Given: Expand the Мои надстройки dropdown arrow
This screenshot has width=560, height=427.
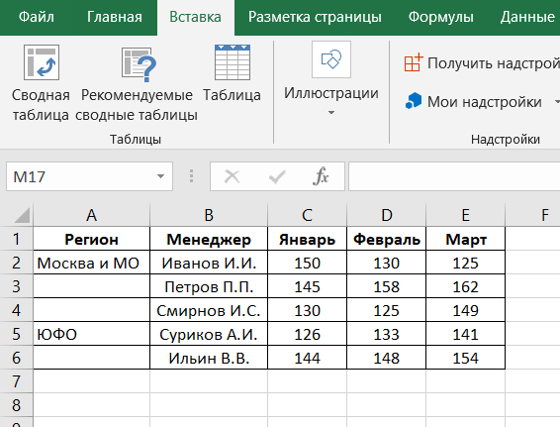Looking at the screenshot, I should 556,102.
